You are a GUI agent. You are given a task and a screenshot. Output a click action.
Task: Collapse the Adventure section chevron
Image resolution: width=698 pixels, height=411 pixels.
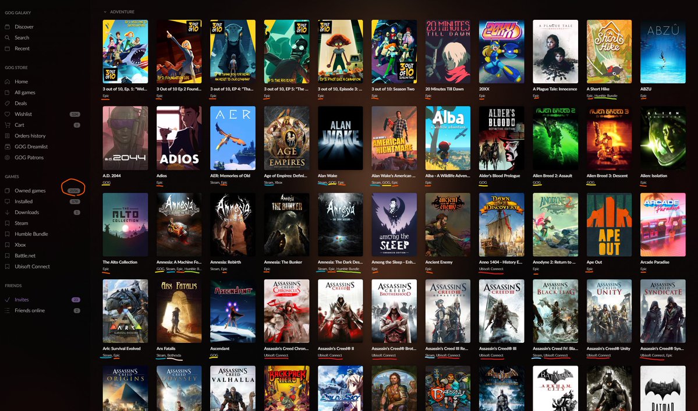click(105, 12)
